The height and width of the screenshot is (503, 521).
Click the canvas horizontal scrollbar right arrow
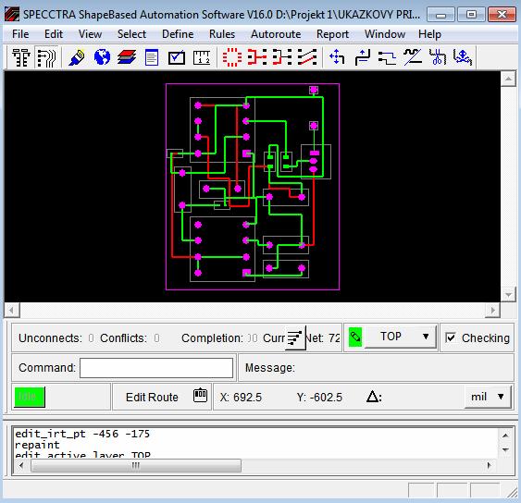[492, 311]
